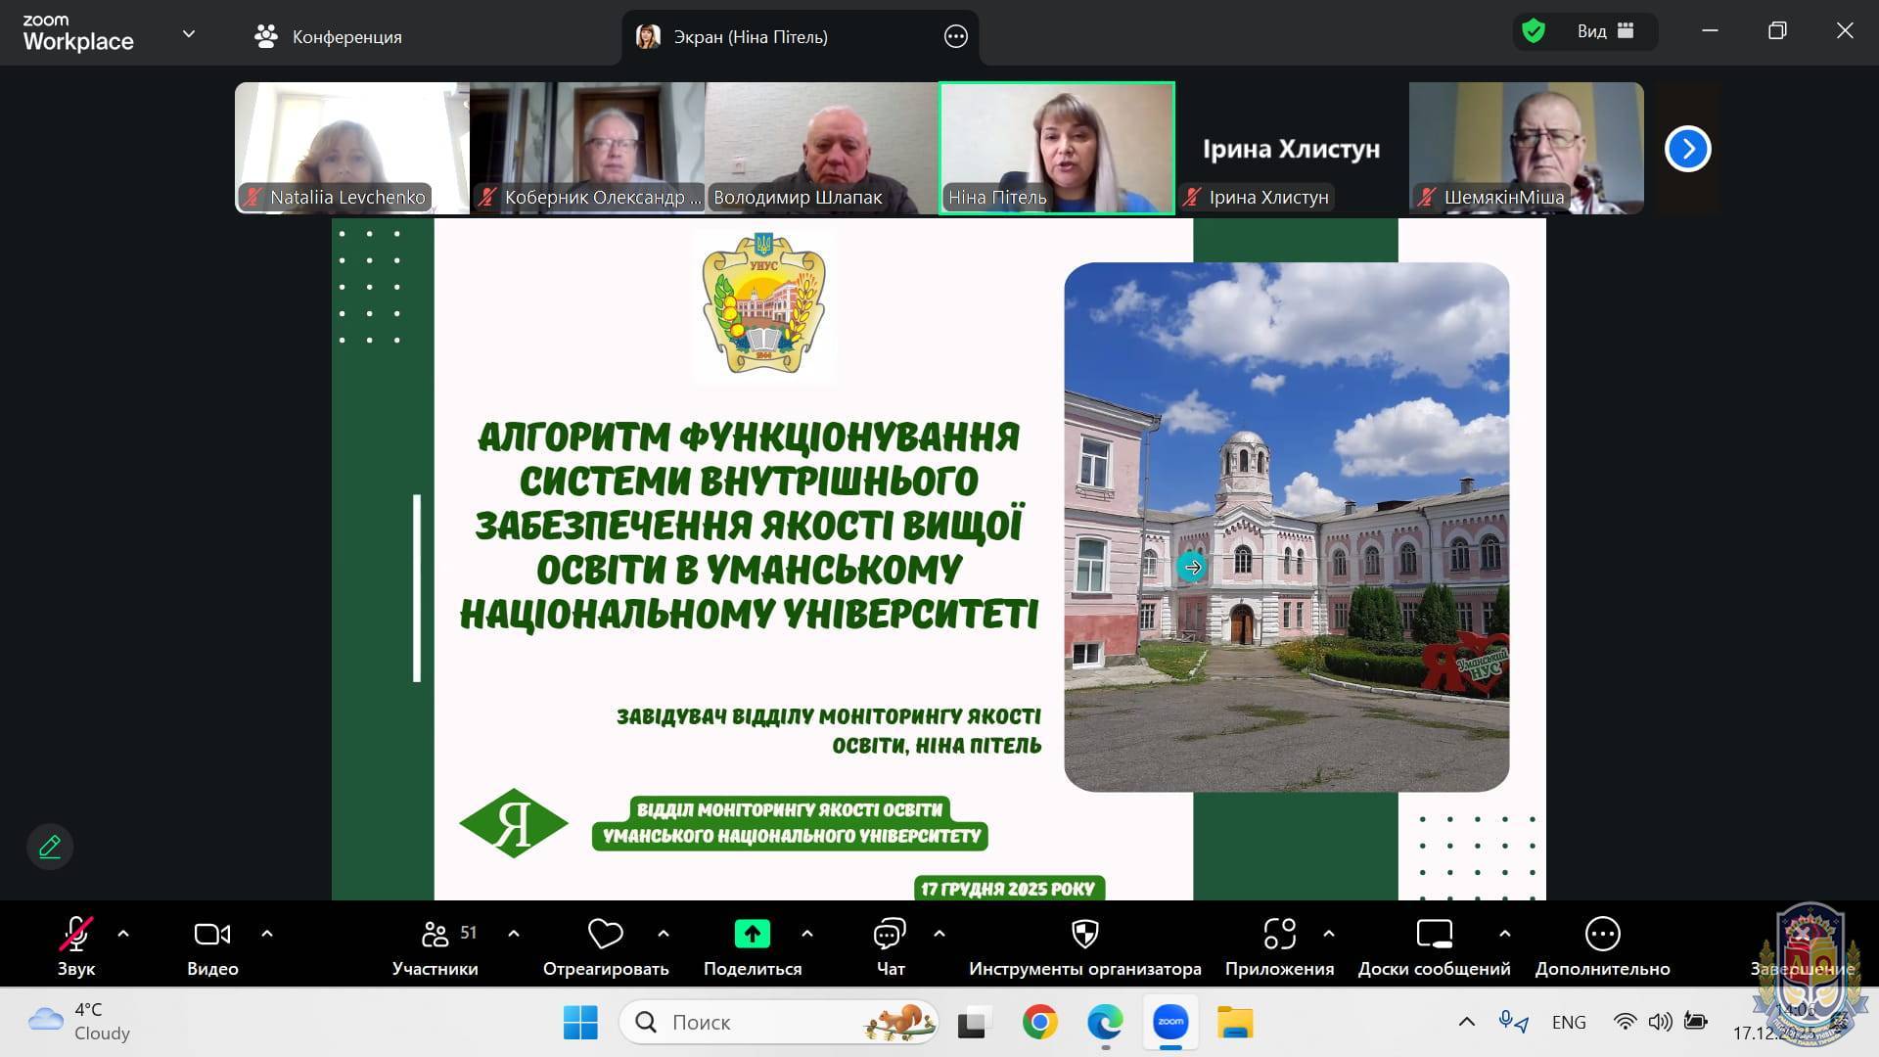This screenshot has height=1057, width=1879.
Task: Click the annotation pencil icon
Action: tap(50, 847)
